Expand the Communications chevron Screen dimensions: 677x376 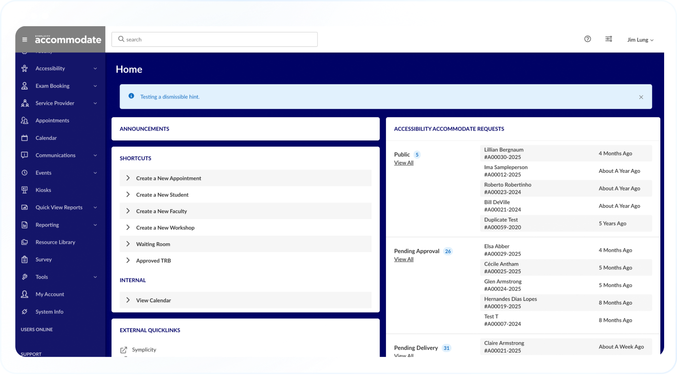tap(95, 156)
